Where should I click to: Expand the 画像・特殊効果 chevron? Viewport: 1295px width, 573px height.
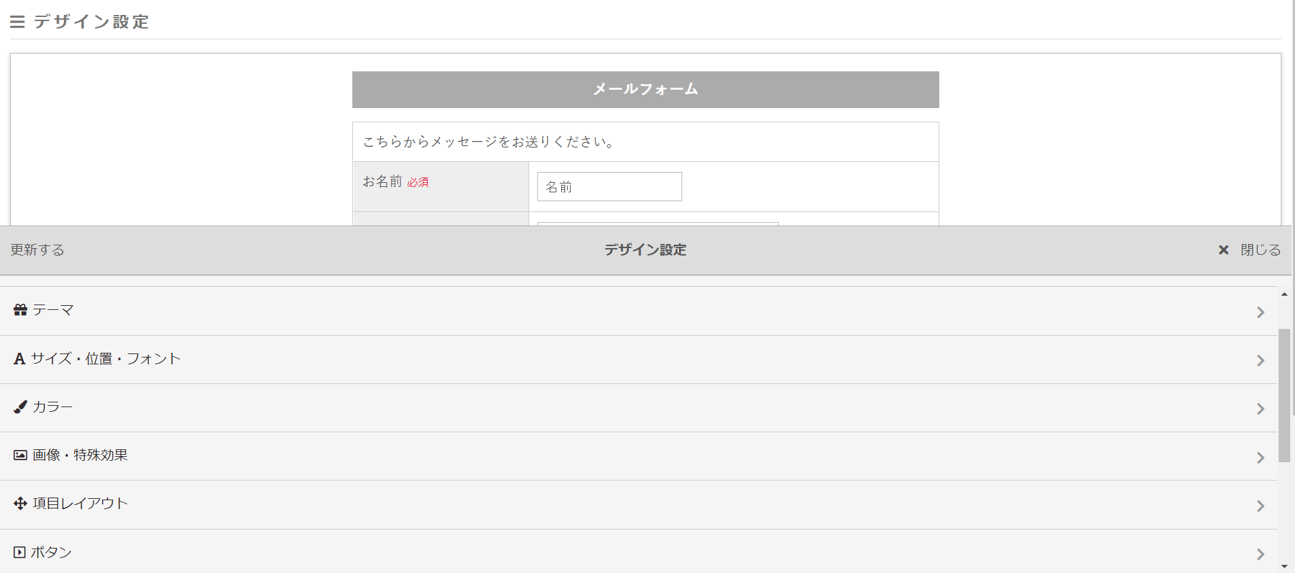[1260, 457]
